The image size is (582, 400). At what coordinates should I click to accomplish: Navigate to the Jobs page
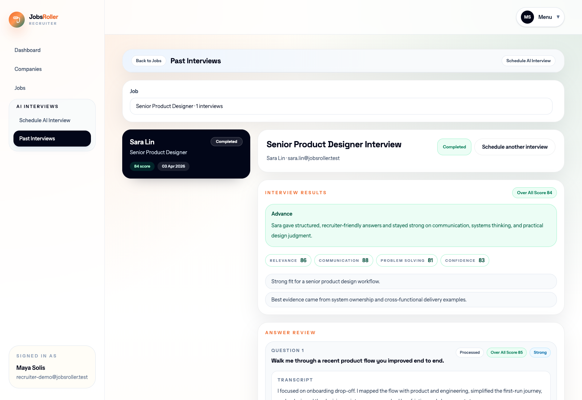point(20,88)
